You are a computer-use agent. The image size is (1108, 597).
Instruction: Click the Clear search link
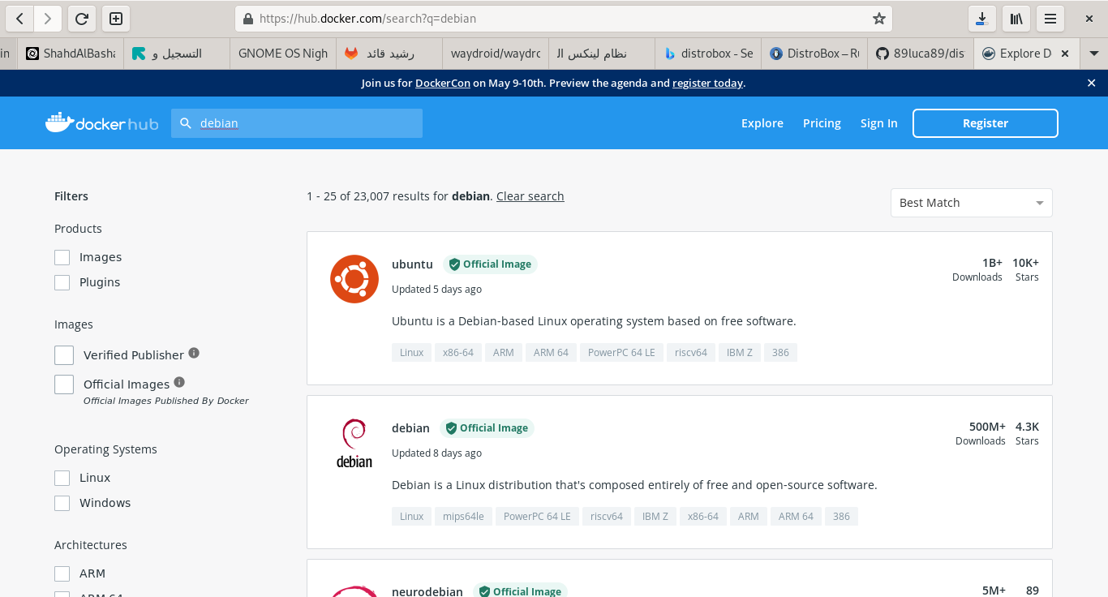[530, 195]
